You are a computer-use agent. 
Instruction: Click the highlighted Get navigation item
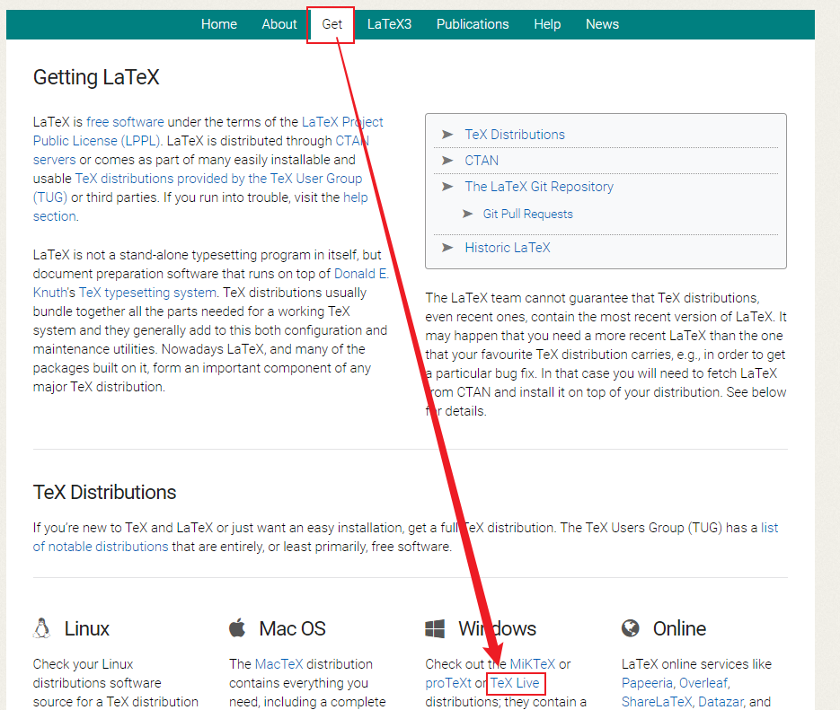point(331,24)
